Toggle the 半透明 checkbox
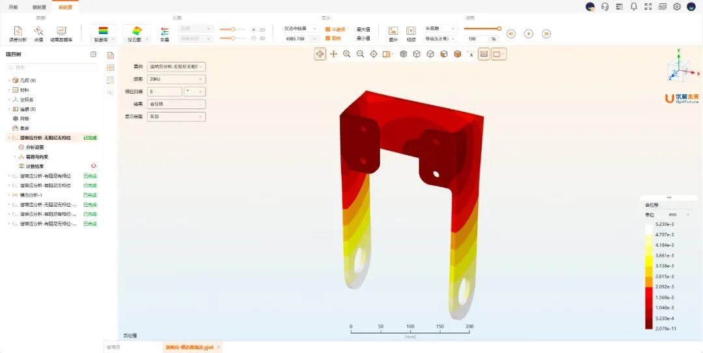 [x=327, y=29]
